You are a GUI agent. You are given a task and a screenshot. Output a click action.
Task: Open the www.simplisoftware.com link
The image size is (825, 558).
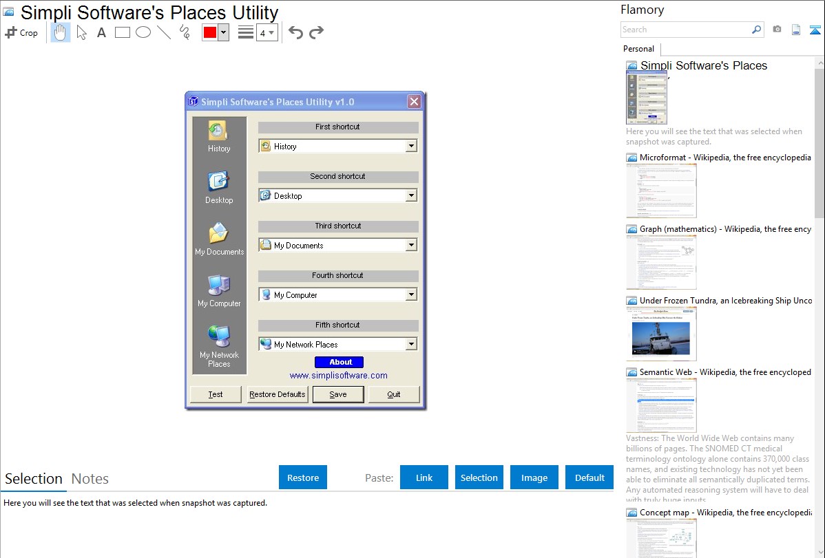tap(338, 376)
